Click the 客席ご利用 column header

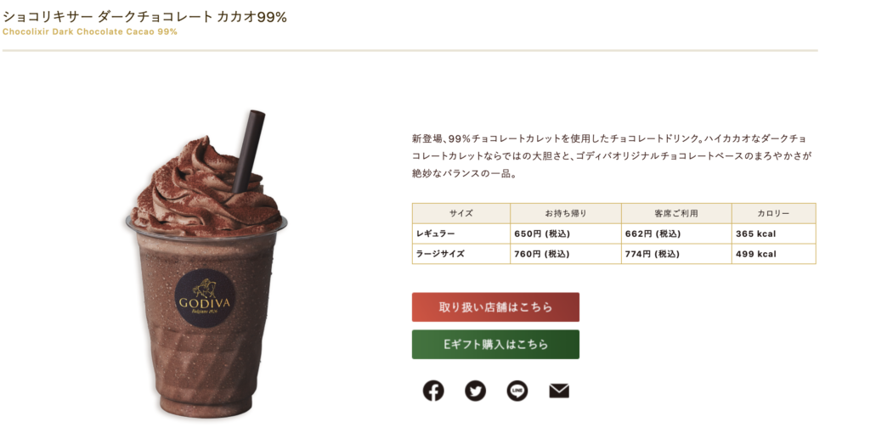point(675,213)
